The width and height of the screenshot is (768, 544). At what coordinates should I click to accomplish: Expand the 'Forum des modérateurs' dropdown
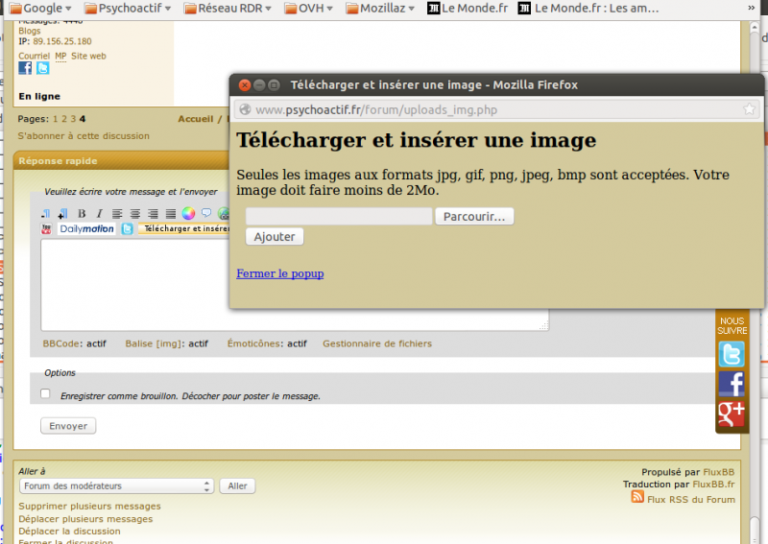(116, 486)
